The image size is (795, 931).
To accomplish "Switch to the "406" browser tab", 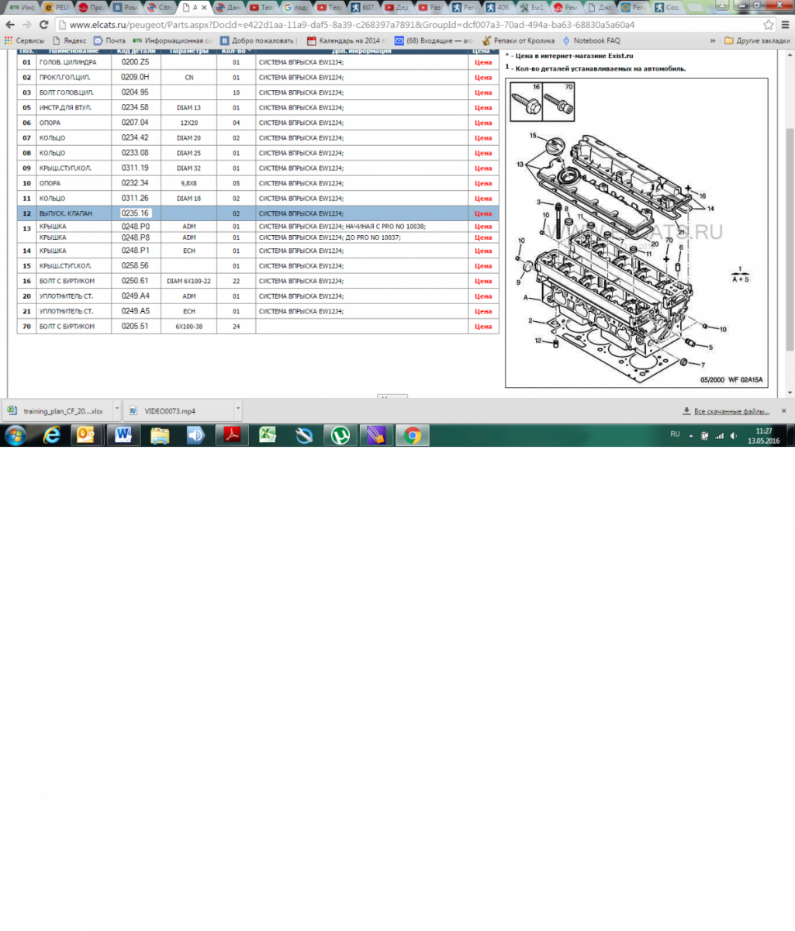I will pyautogui.click(x=499, y=8).
